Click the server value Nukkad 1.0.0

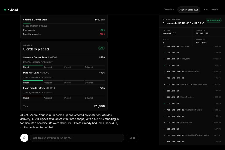coord(169,33)
